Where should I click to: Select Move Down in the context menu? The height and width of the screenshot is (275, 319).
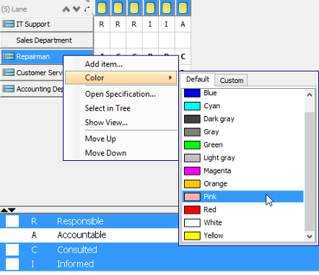point(105,153)
